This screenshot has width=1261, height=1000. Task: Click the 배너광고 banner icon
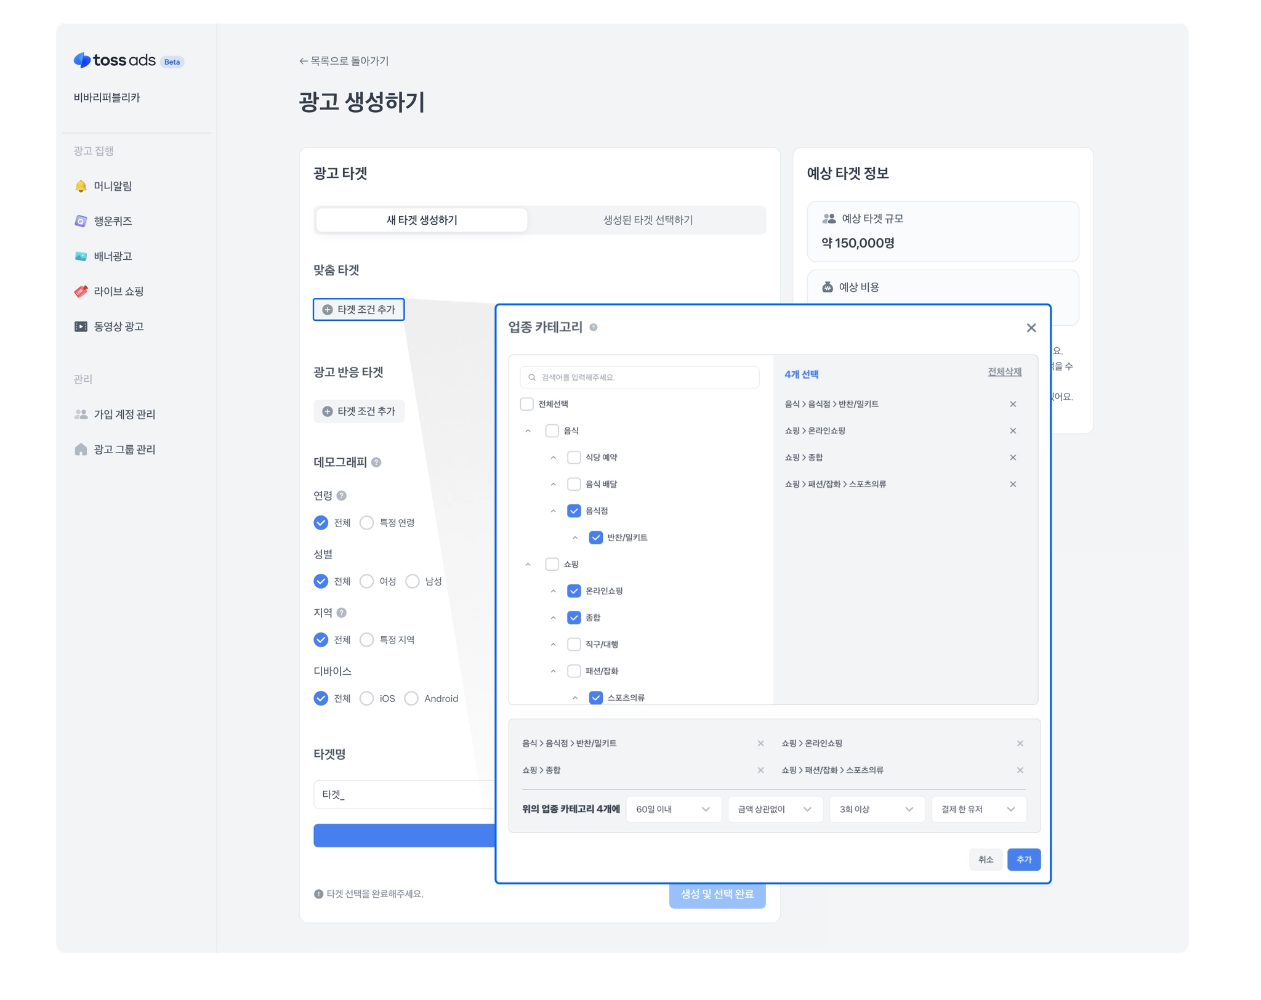(81, 256)
